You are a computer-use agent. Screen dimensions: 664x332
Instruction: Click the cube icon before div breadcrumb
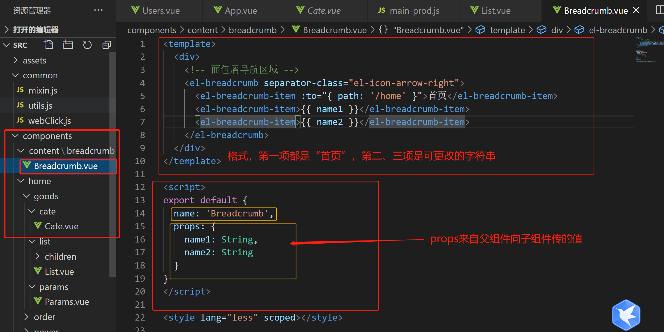541,30
